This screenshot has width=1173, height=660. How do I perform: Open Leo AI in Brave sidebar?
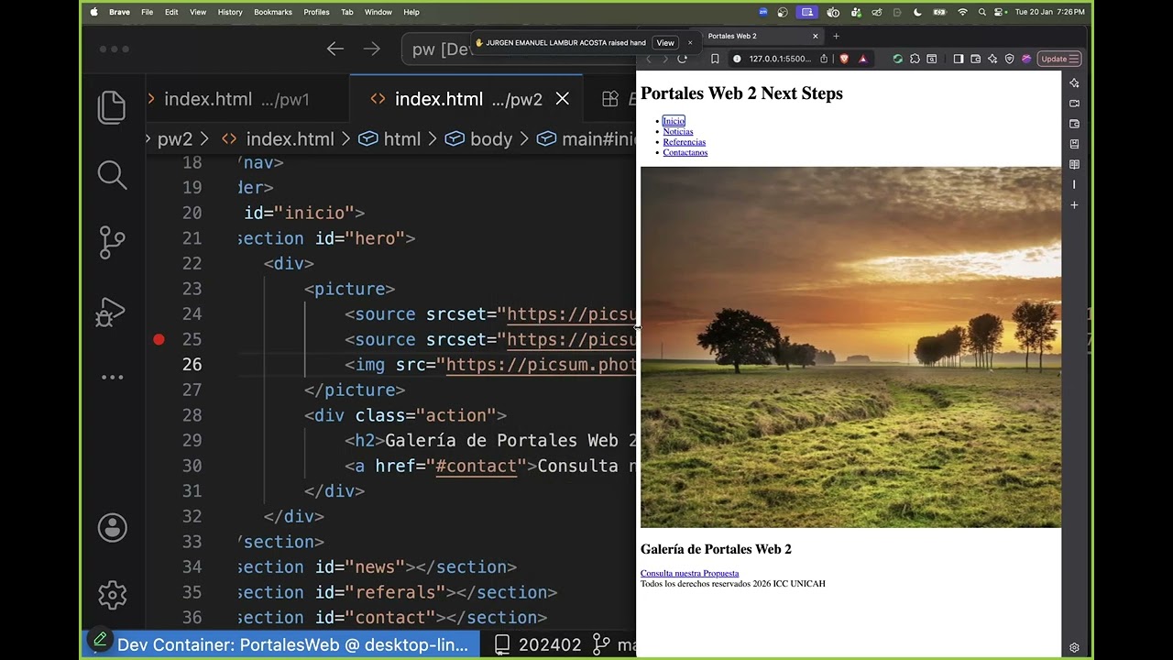[1074, 82]
